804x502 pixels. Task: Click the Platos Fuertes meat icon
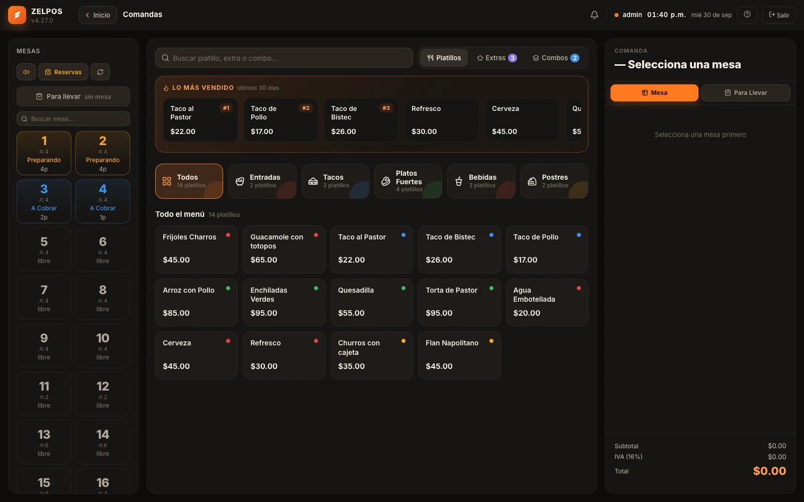point(386,181)
